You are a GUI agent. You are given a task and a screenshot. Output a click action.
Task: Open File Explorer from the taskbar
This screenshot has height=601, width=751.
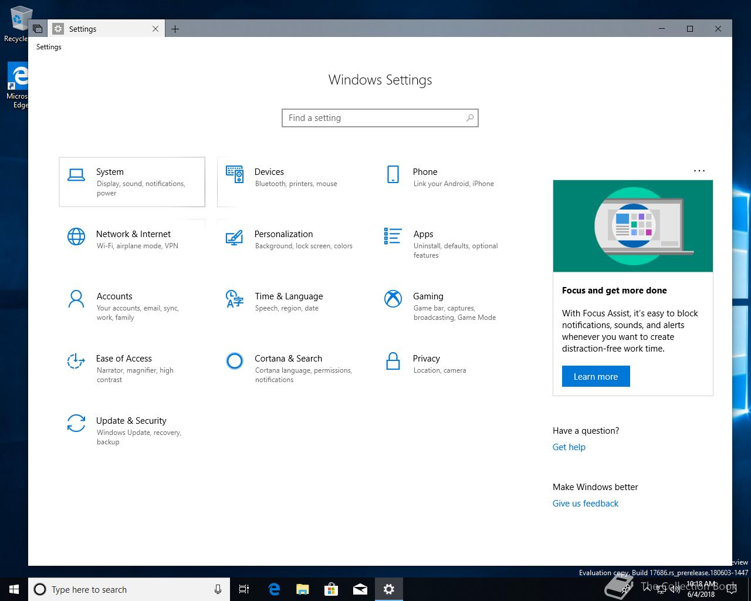coord(303,589)
